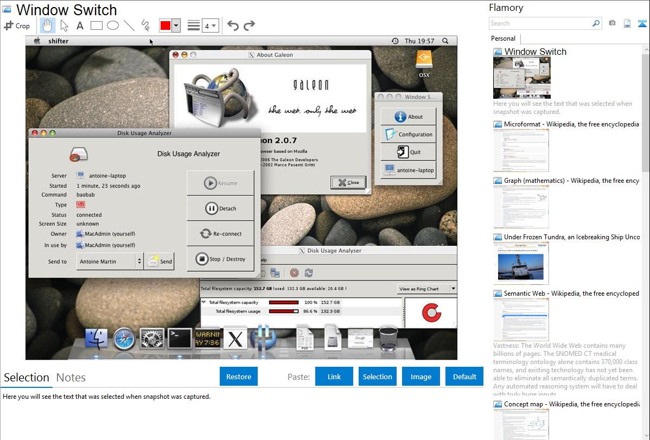Open the Window Switch snapshot thumbnail
Screen dimensions: 650x440
[522, 78]
